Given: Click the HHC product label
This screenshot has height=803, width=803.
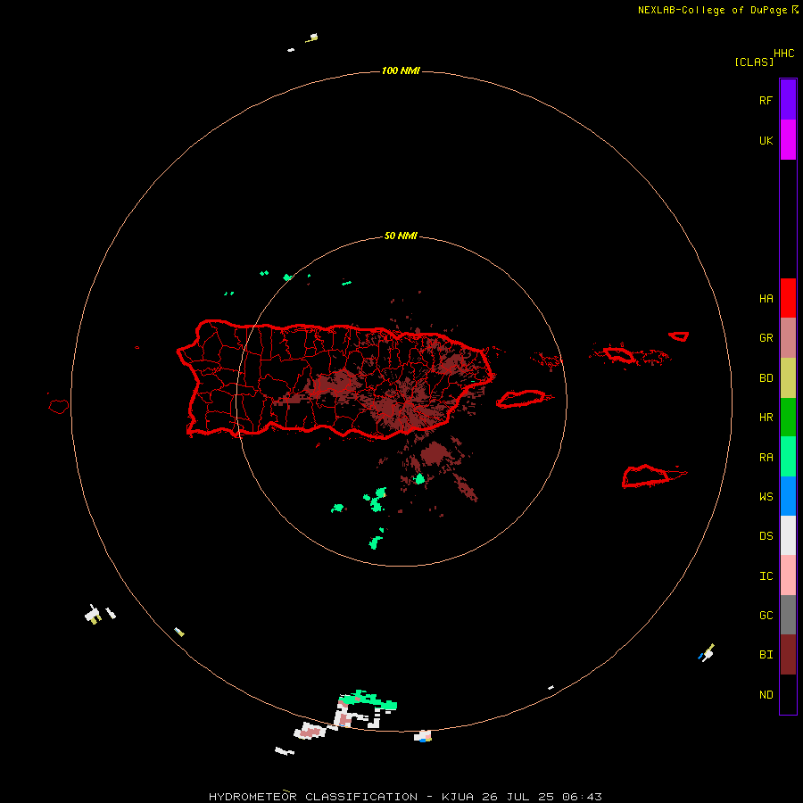Looking at the screenshot, I should pyautogui.click(x=783, y=54).
